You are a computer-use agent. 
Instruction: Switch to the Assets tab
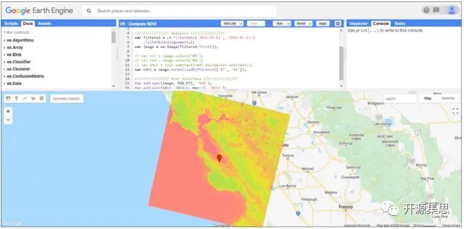point(44,24)
